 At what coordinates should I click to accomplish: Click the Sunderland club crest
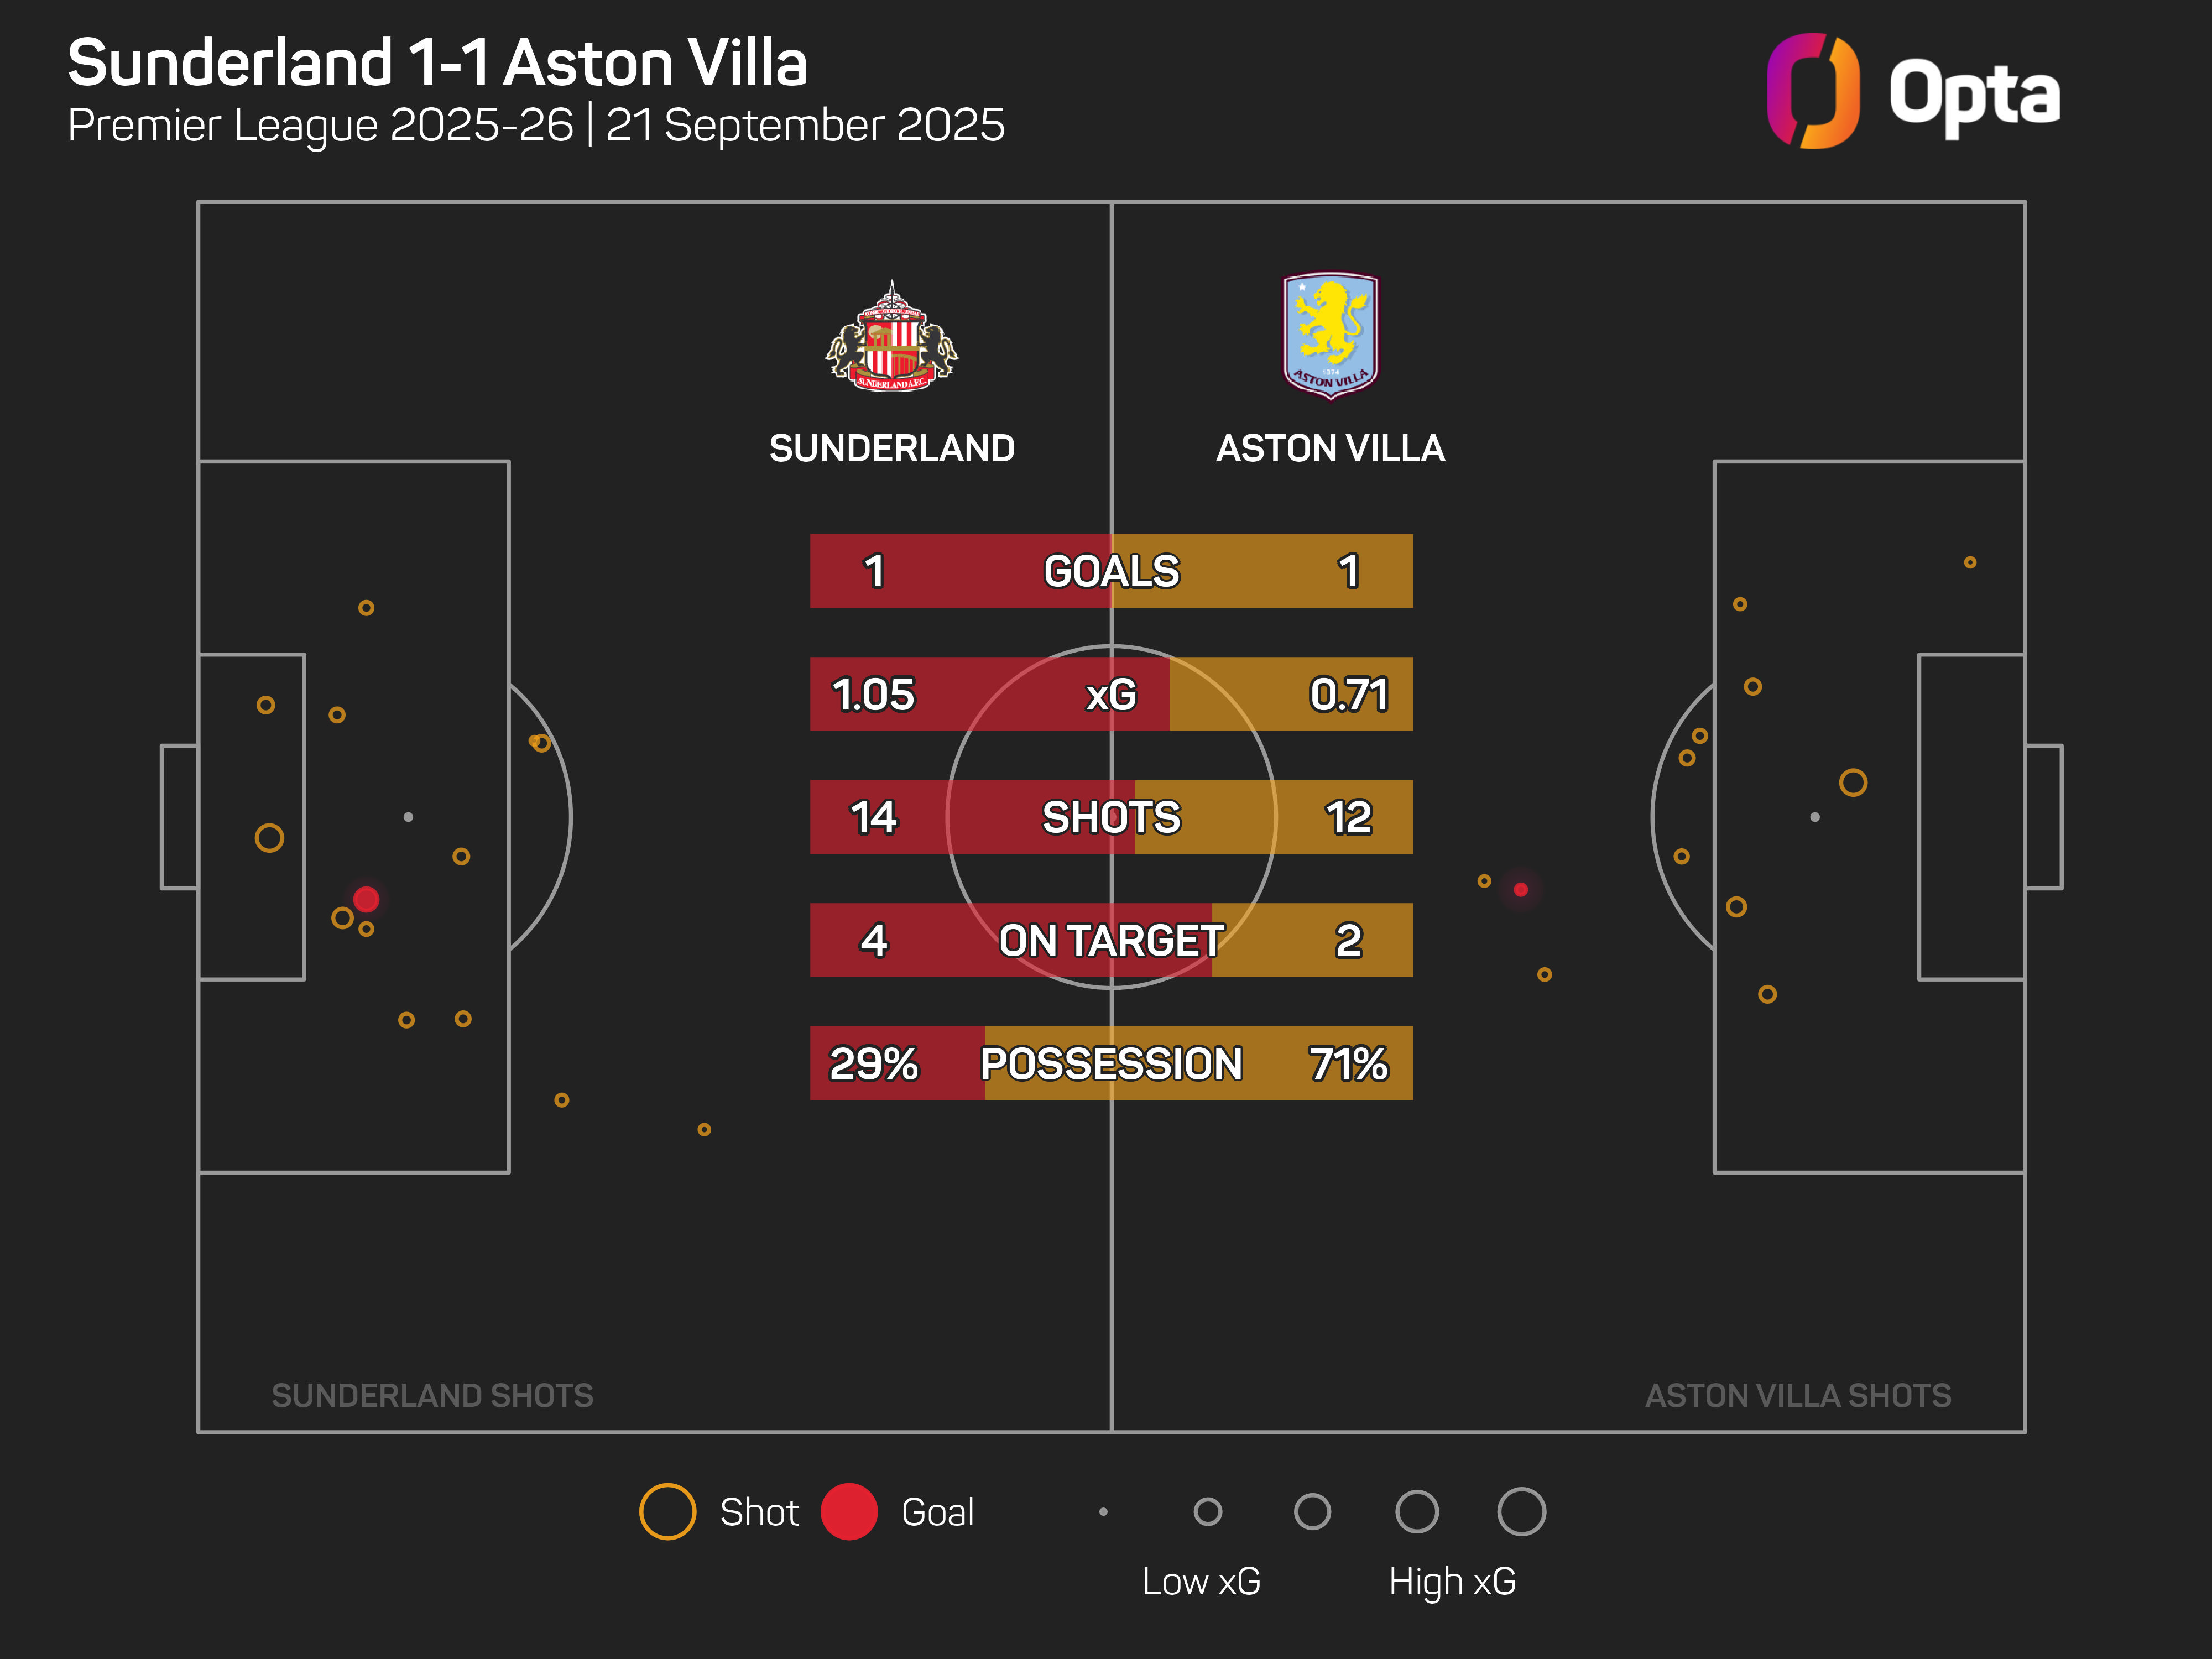[891, 337]
